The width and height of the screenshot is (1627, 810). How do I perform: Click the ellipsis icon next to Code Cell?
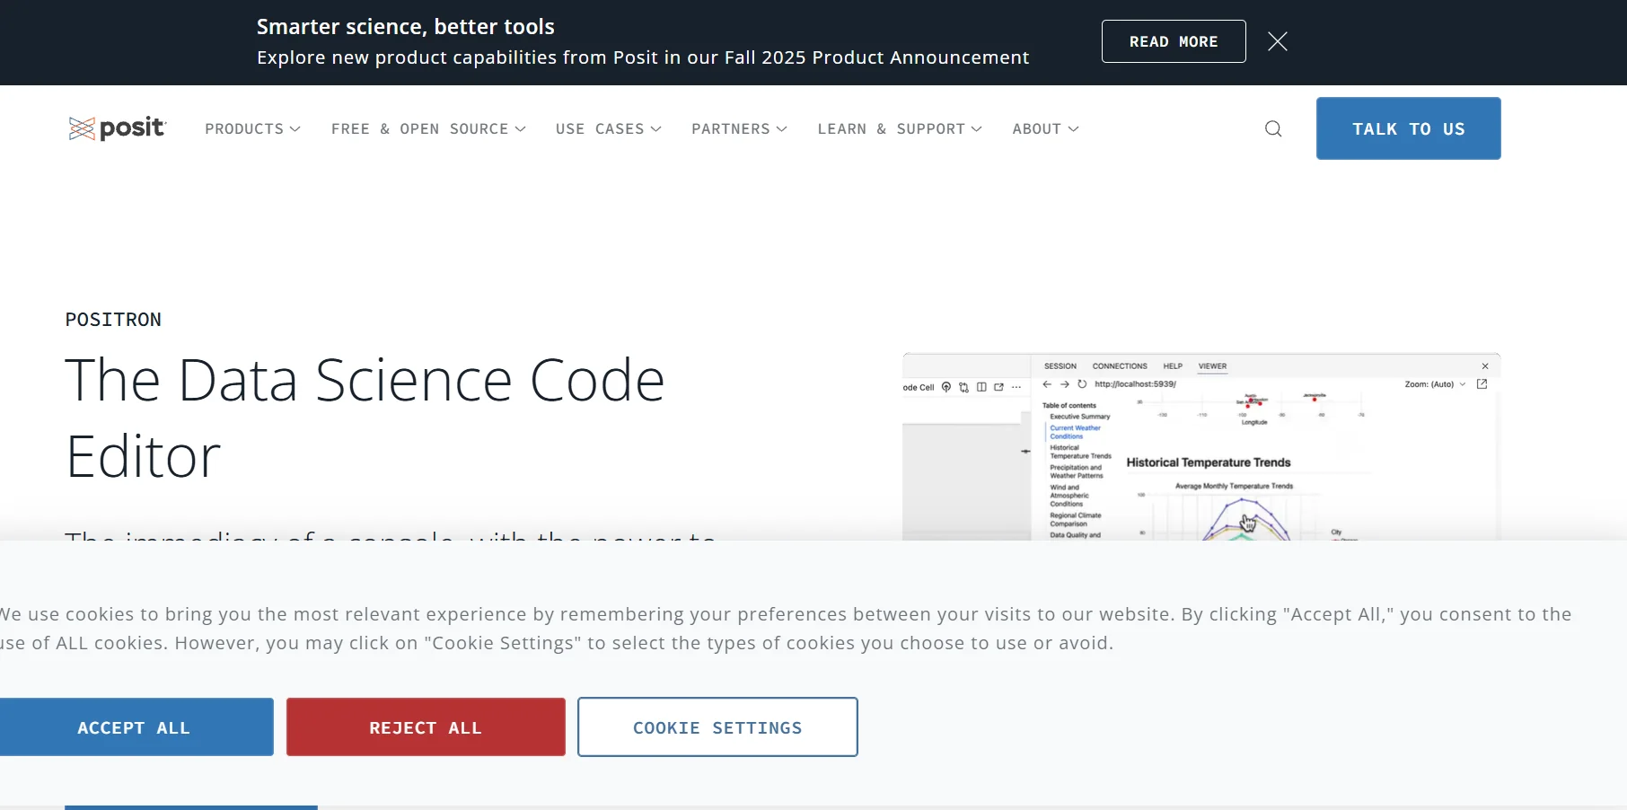1016,387
